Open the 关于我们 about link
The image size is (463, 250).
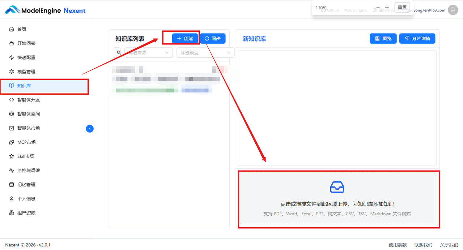click(x=449, y=245)
